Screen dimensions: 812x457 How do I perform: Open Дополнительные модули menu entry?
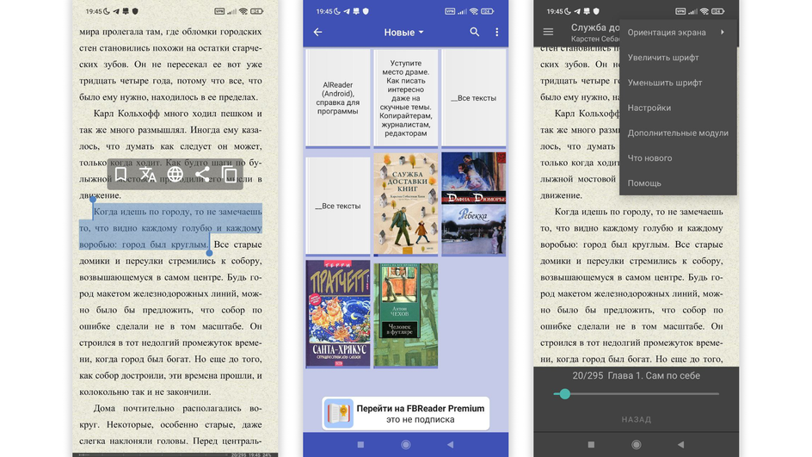[x=678, y=133]
